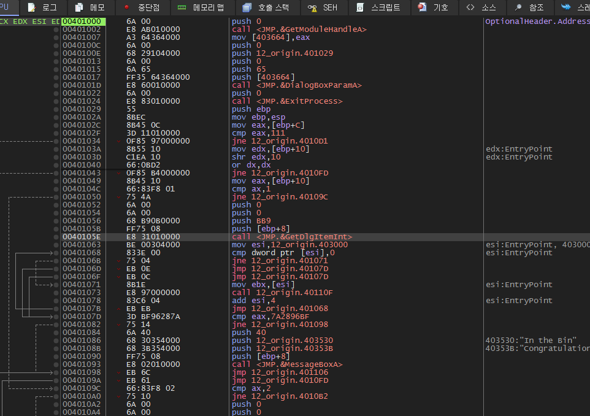Select the call GetDlgItemInt instruction line

tap(292, 237)
